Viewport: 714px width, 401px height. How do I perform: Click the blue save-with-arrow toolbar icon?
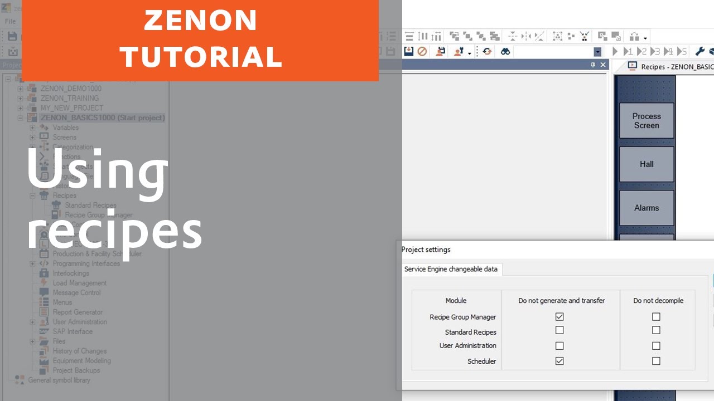408,51
